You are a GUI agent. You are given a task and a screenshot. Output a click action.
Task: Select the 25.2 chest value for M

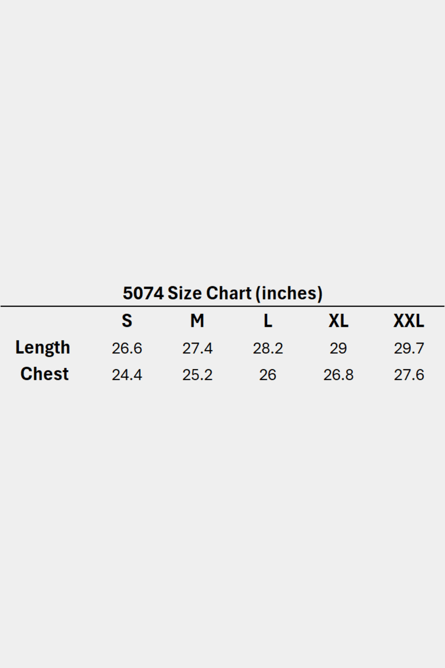coord(197,375)
